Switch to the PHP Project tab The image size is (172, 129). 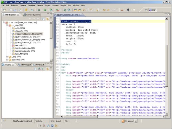pyautogui.click(x=25, y=65)
